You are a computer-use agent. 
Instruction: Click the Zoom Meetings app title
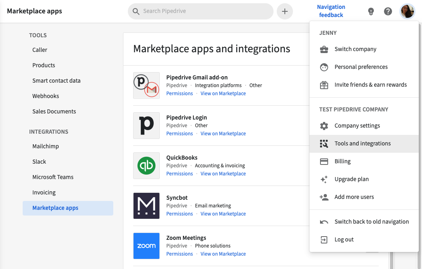click(186, 238)
